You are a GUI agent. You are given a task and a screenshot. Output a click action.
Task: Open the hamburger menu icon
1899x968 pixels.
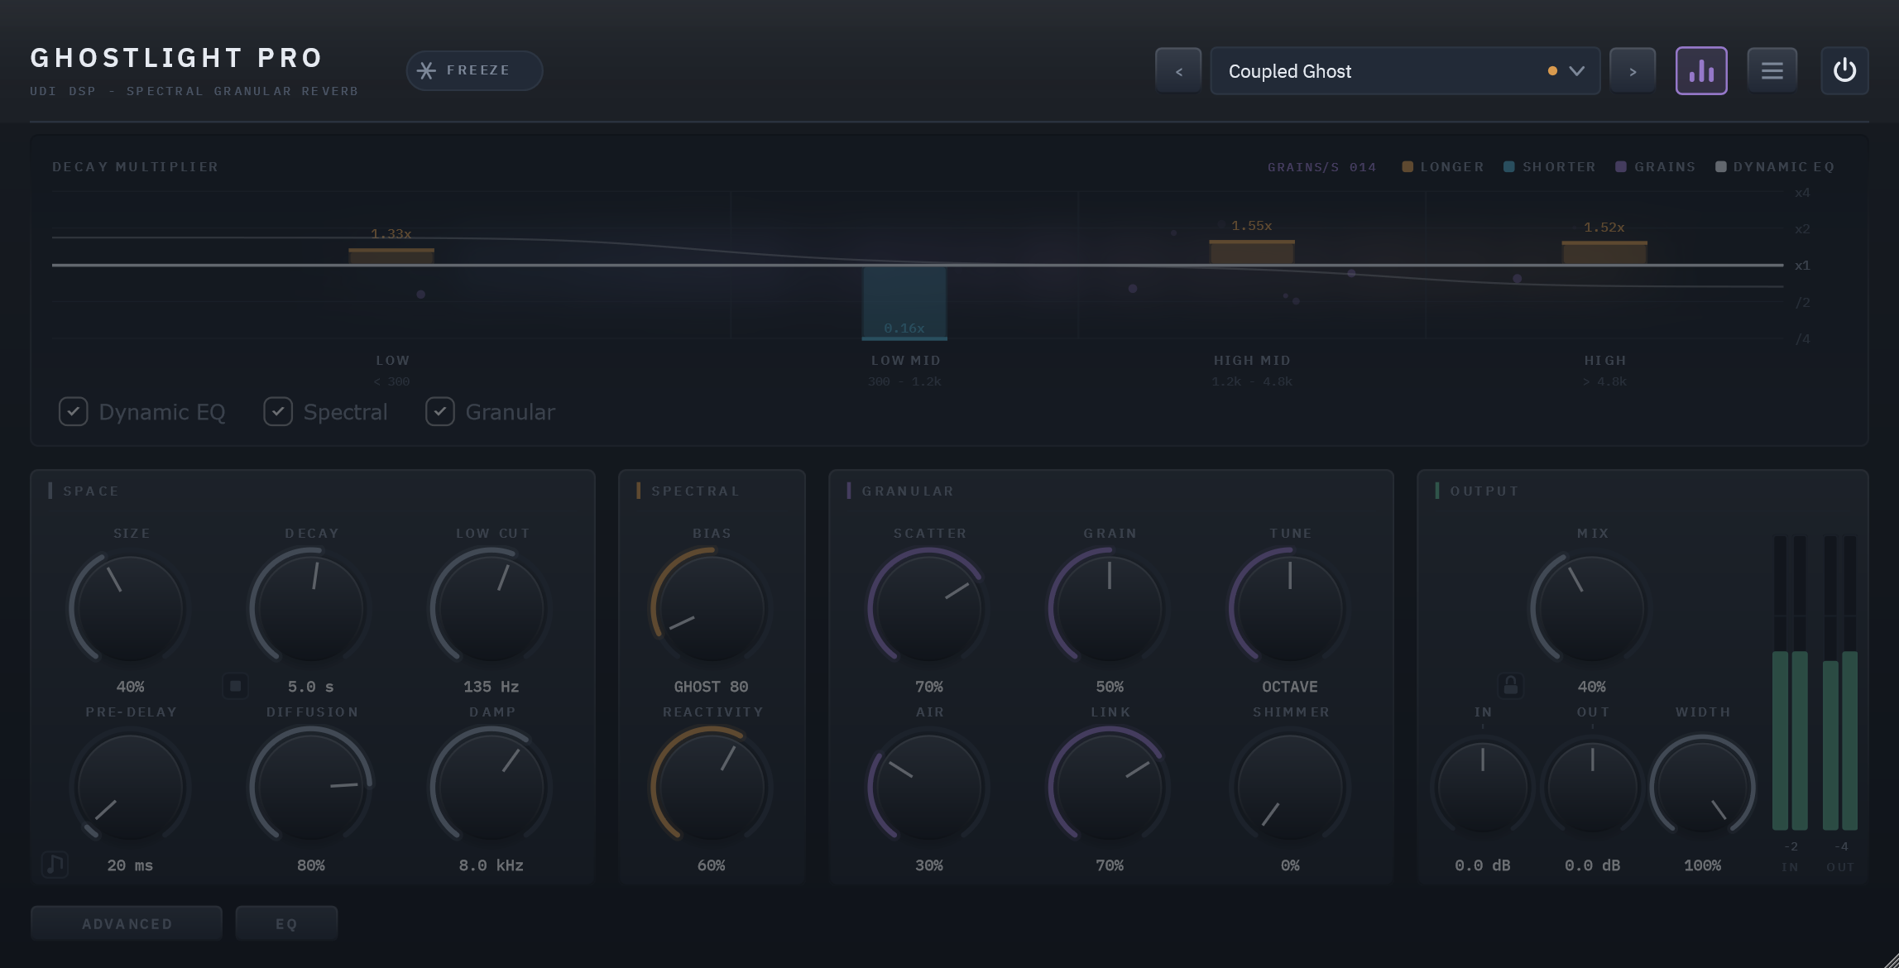1772,71
